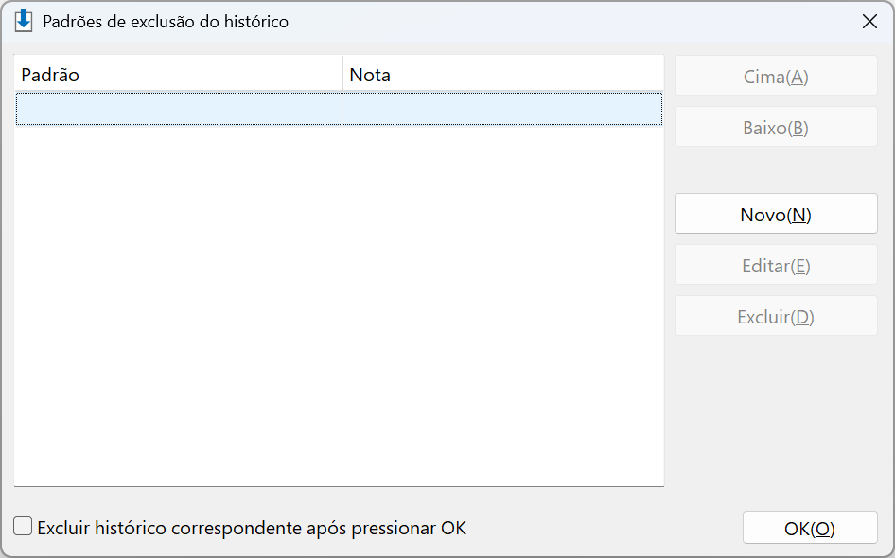Sort by the Nota column header
The width and height of the screenshot is (895, 558).
[x=503, y=75]
